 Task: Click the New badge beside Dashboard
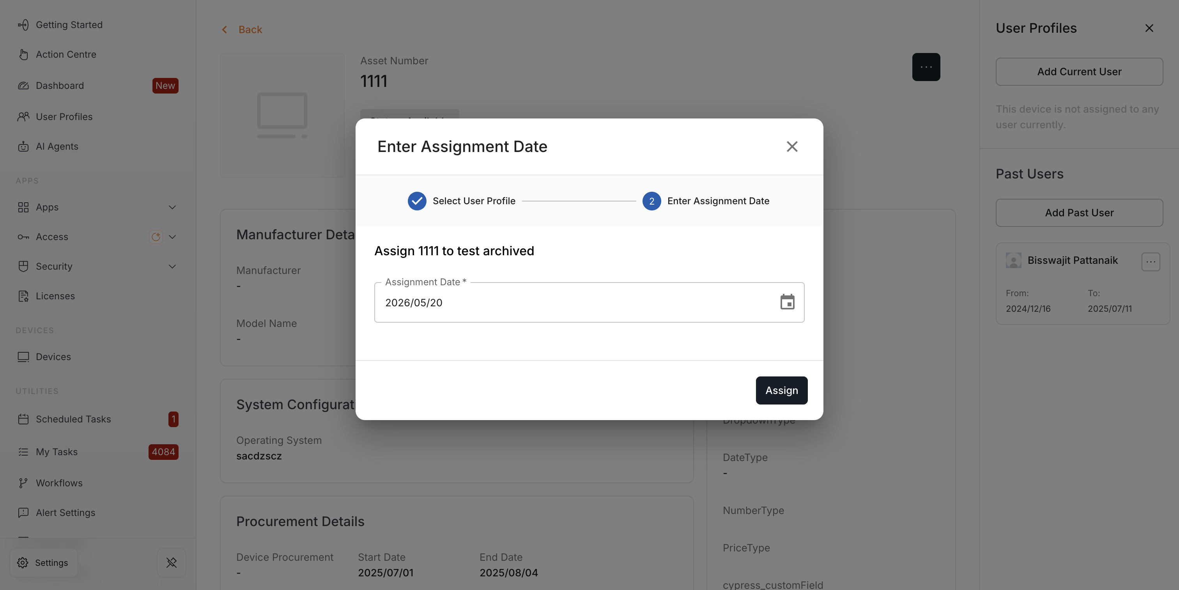(165, 85)
